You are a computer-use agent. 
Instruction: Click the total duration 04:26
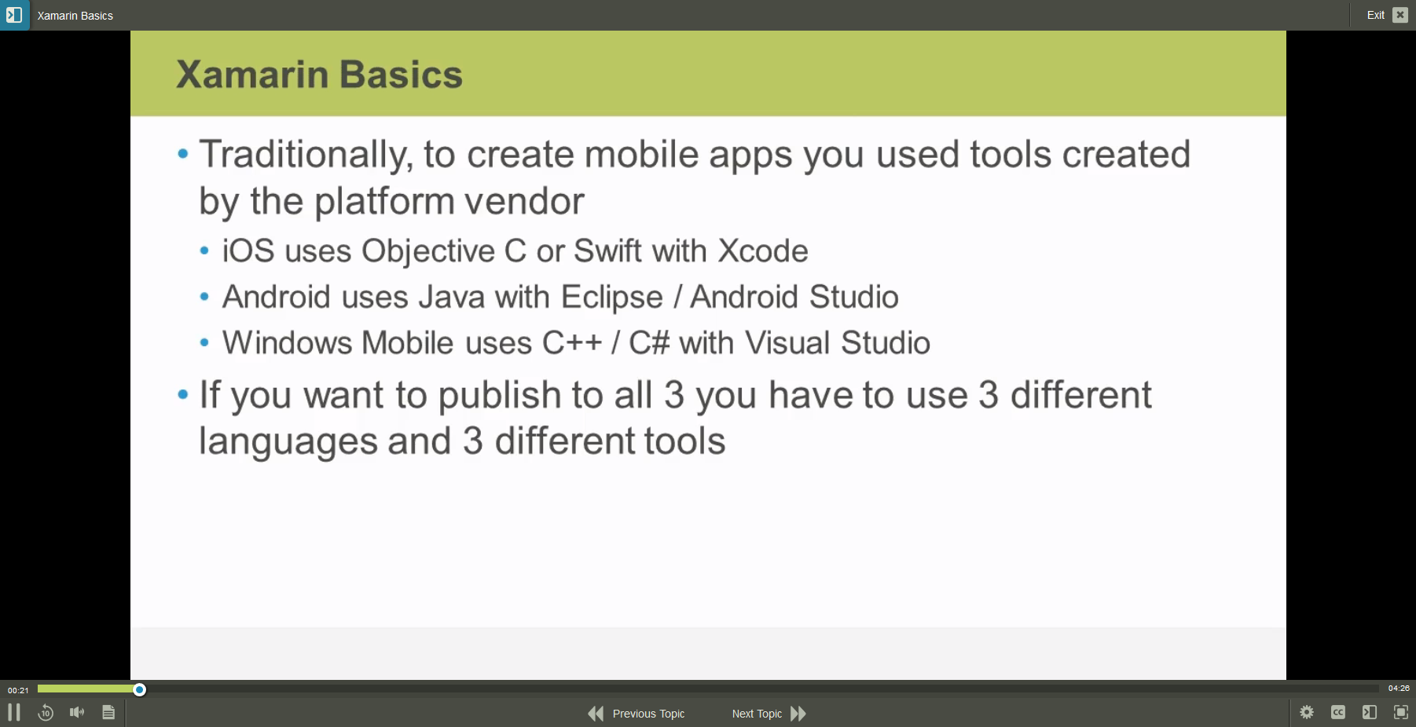click(1399, 687)
